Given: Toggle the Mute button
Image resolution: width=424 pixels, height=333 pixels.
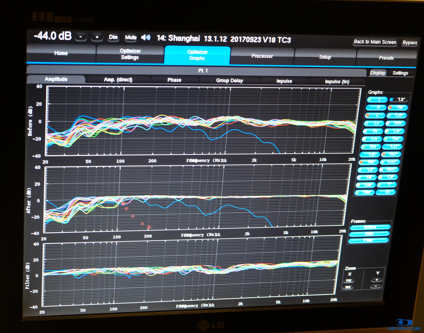Looking at the screenshot, I should click(x=130, y=37).
